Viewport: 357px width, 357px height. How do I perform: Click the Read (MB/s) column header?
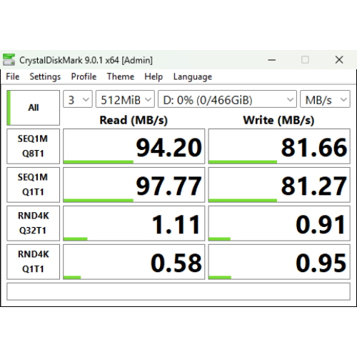(134, 120)
